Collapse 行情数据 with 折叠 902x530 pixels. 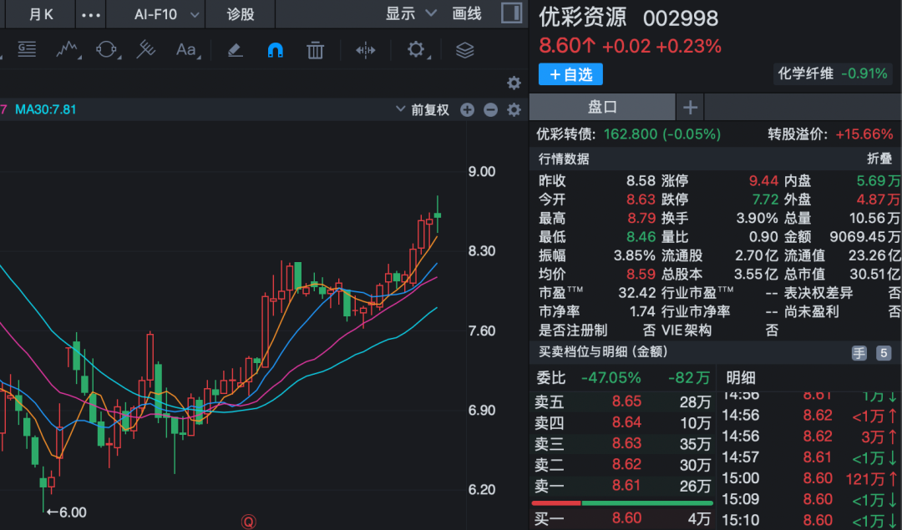[x=879, y=159]
